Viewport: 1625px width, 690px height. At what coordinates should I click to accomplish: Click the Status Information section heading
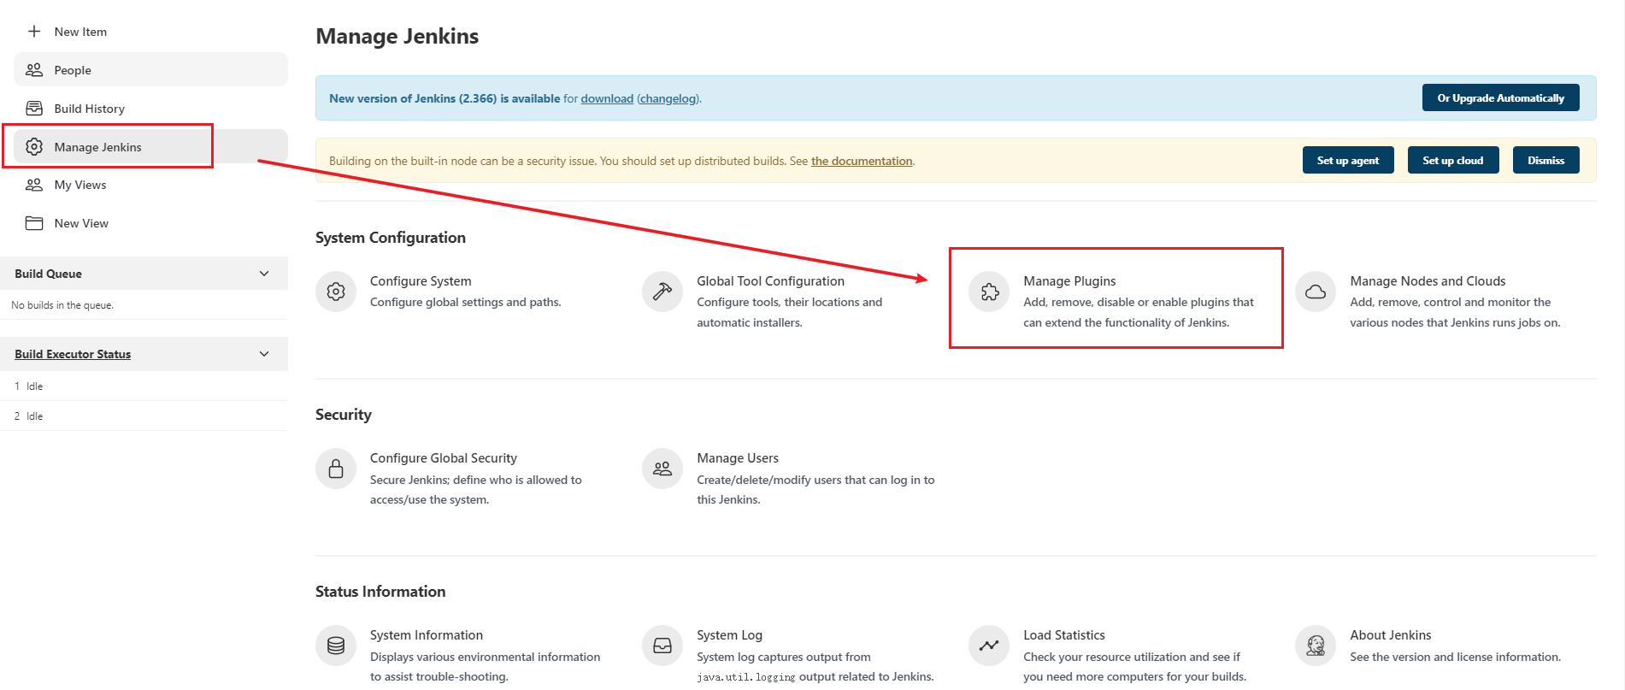[380, 592]
